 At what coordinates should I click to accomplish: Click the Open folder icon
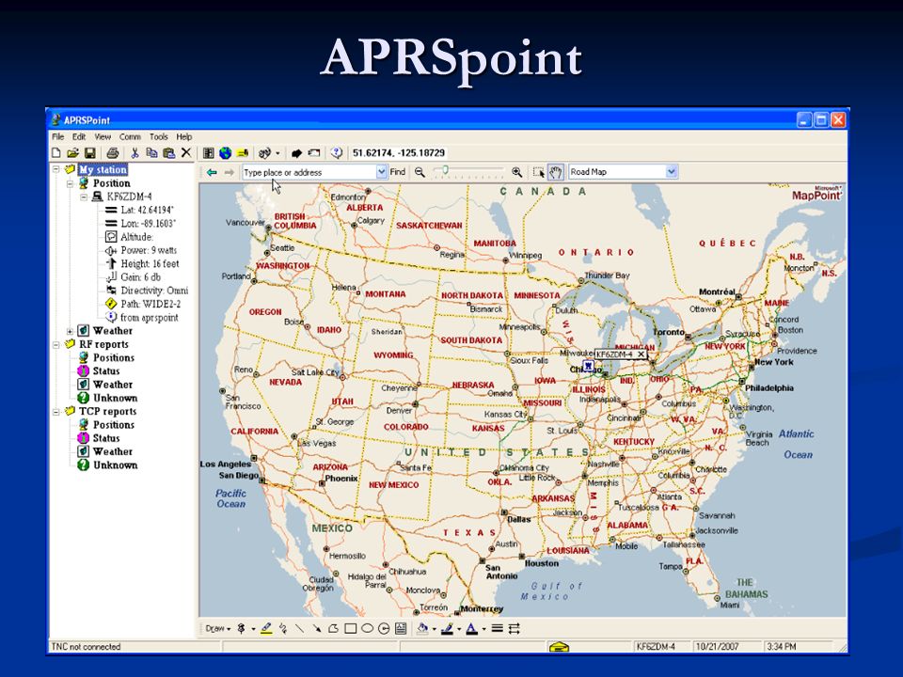pos(72,153)
